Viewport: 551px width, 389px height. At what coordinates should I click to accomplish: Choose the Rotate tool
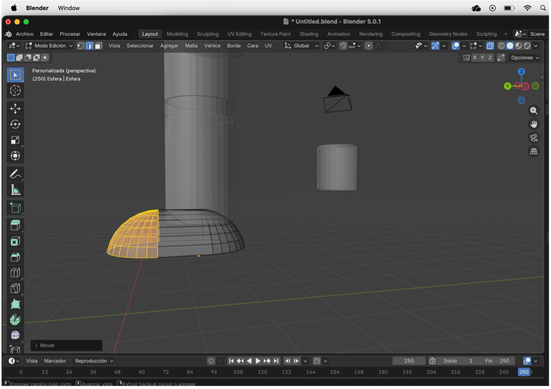pos(15,124)
